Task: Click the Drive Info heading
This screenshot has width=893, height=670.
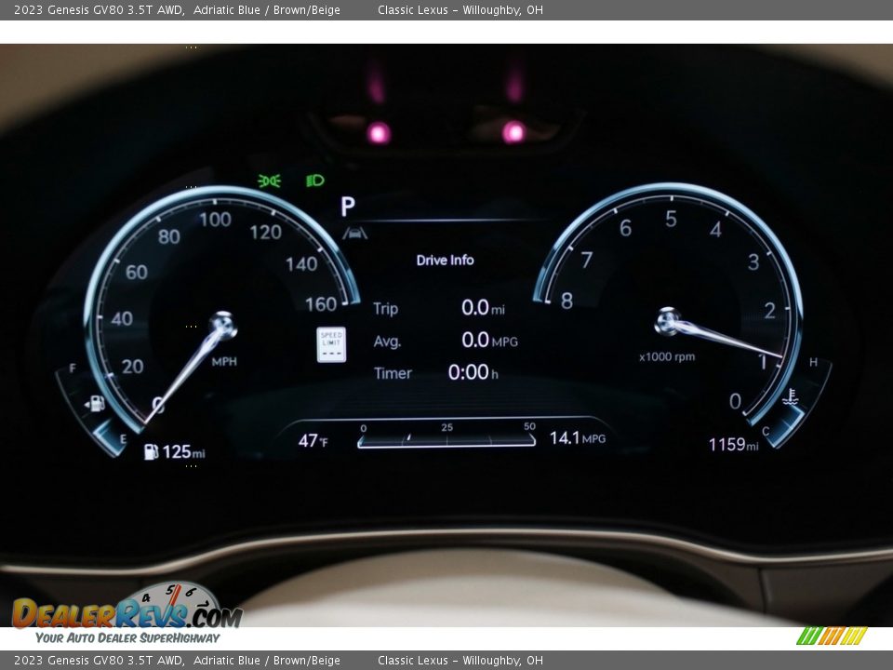Action: (445, 261)
